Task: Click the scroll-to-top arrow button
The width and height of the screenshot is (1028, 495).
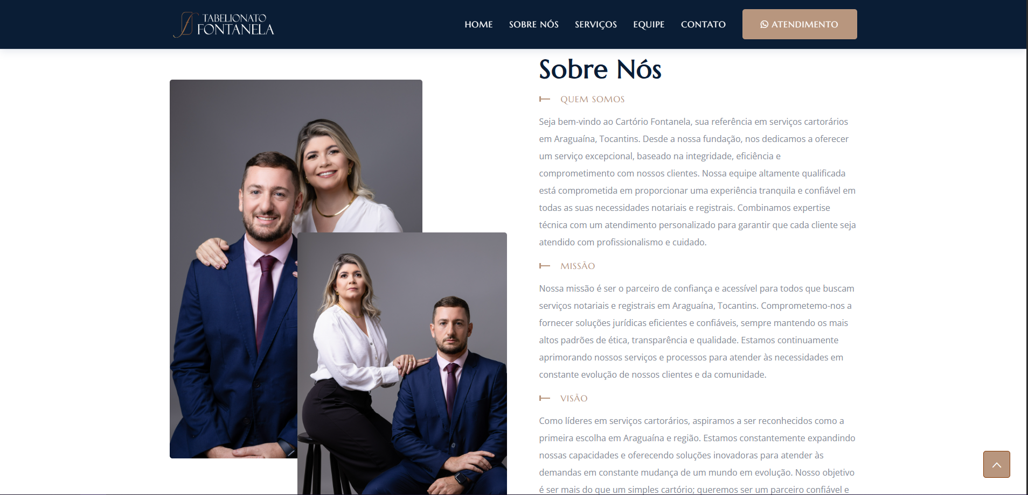Action: pos(996,464)
